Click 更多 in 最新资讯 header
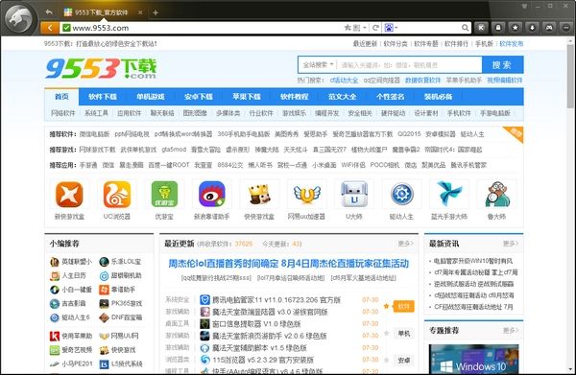 511,244
